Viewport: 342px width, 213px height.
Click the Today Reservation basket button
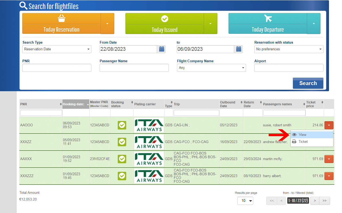[61, 23]
